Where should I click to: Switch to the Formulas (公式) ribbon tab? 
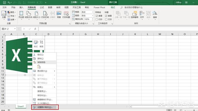pos(42,7)
